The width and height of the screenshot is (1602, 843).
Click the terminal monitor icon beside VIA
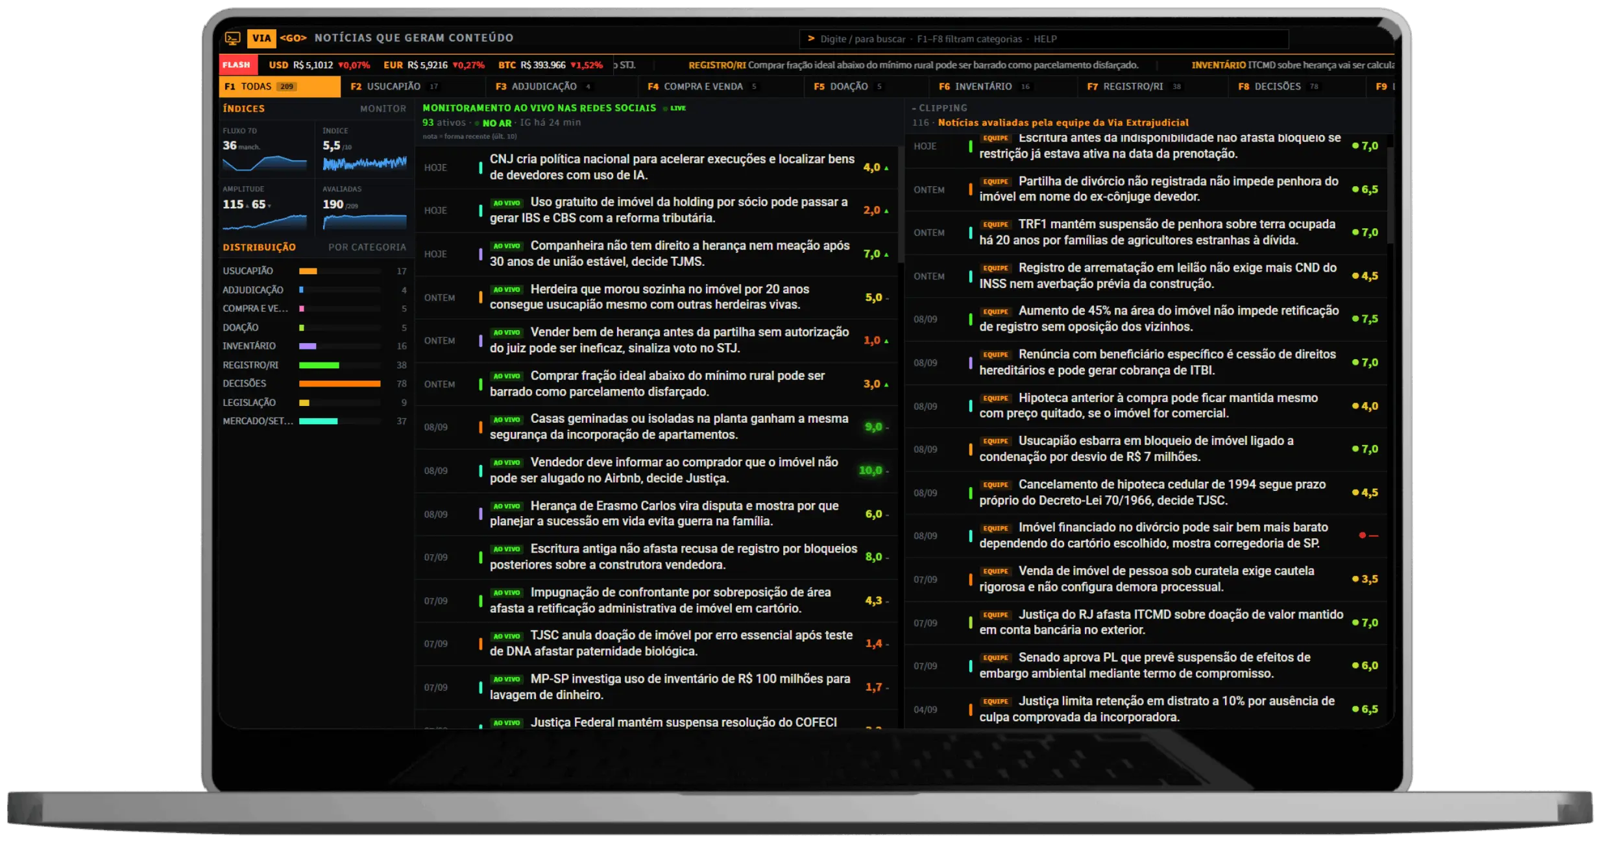tap(233, 38)
